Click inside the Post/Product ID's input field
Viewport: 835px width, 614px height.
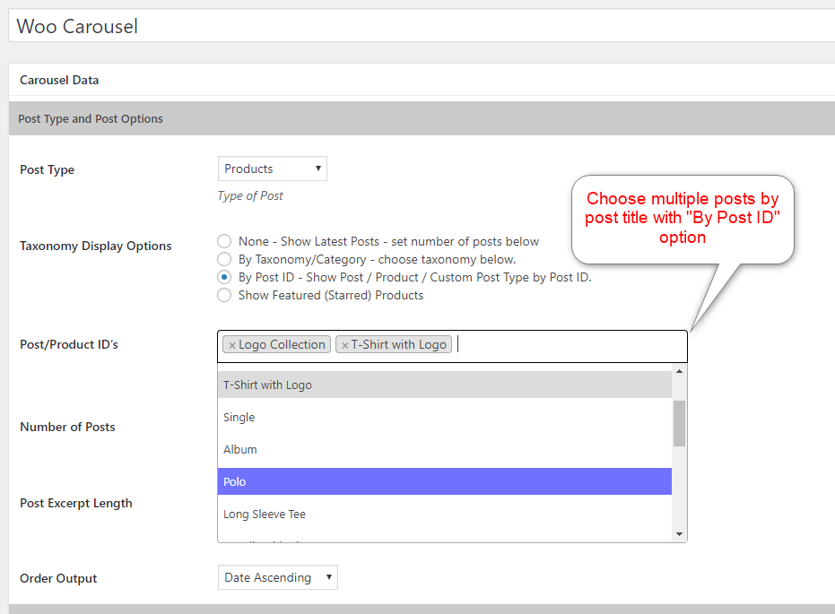(x=565, y=345)
